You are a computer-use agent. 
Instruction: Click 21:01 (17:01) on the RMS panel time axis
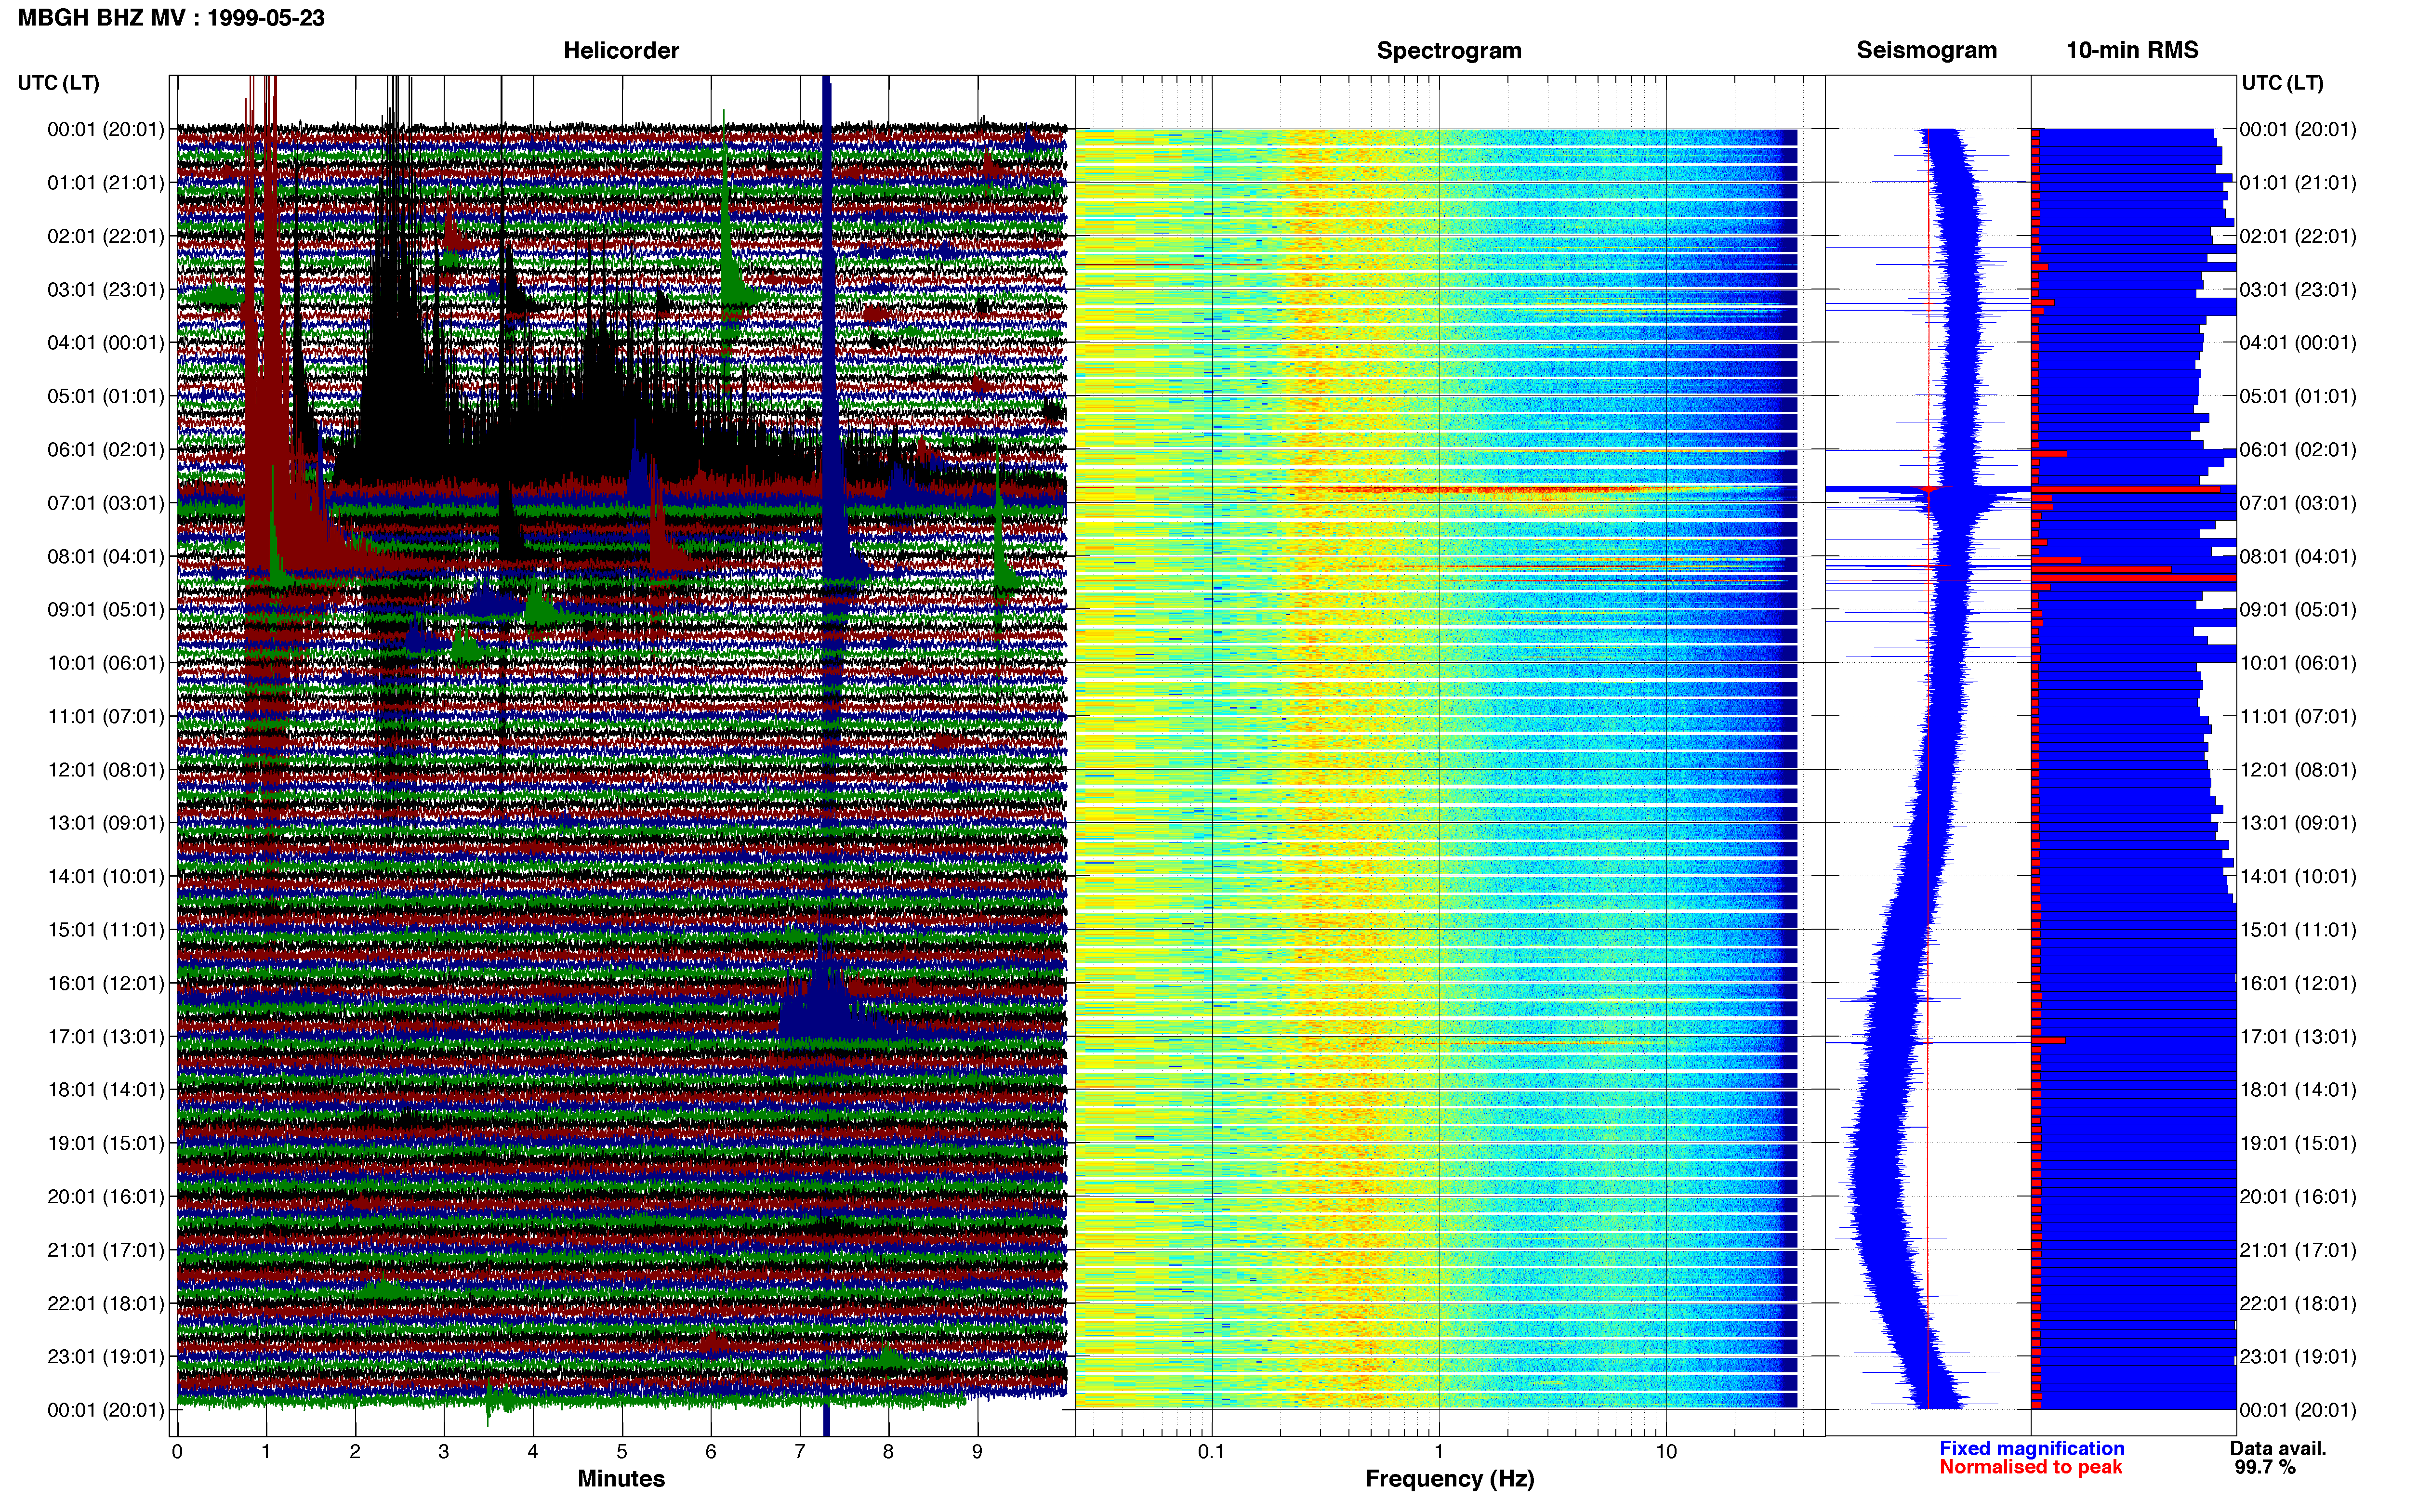[2298, 1250]
